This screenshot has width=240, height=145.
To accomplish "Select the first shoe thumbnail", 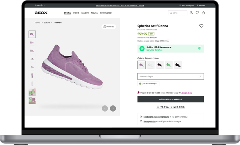I will point(32,34).
